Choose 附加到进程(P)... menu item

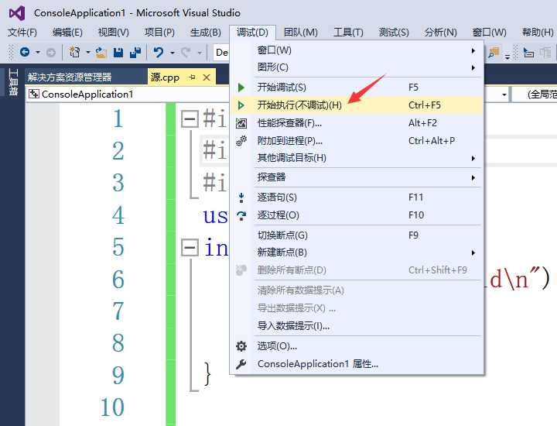pyautogui.click(x=357, y=141)
